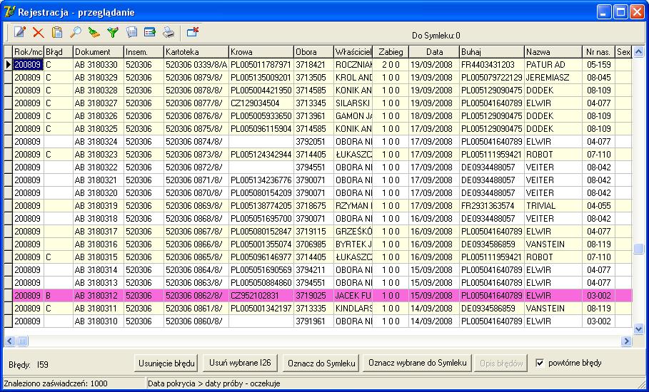Click row indicator of AB 3180330 row
This screenshot has height=392, width=649.
tap(9, 64)
